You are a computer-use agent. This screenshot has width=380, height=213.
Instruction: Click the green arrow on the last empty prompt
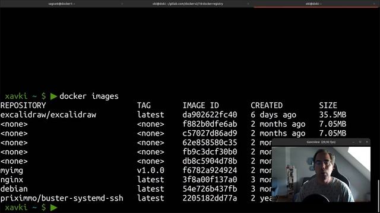click(53, 208)
